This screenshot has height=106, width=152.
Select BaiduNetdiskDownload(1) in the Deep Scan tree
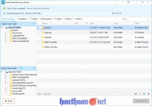(x=23, y=83)
